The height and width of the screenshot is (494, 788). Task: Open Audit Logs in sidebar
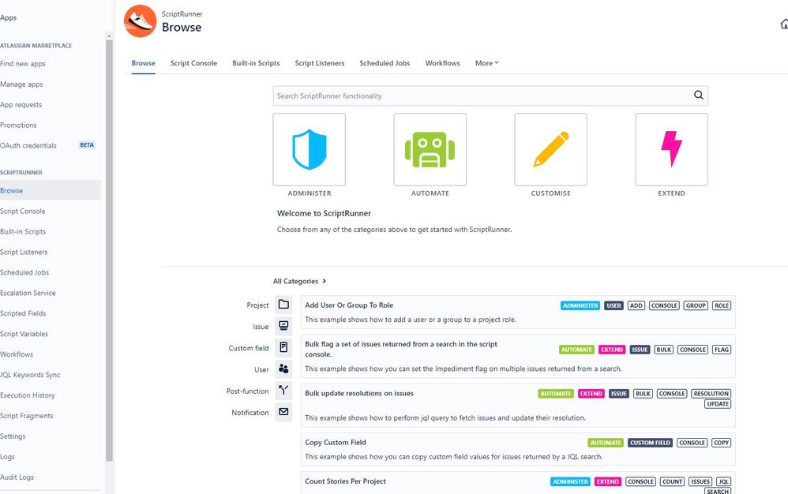(x=17, y=477)
